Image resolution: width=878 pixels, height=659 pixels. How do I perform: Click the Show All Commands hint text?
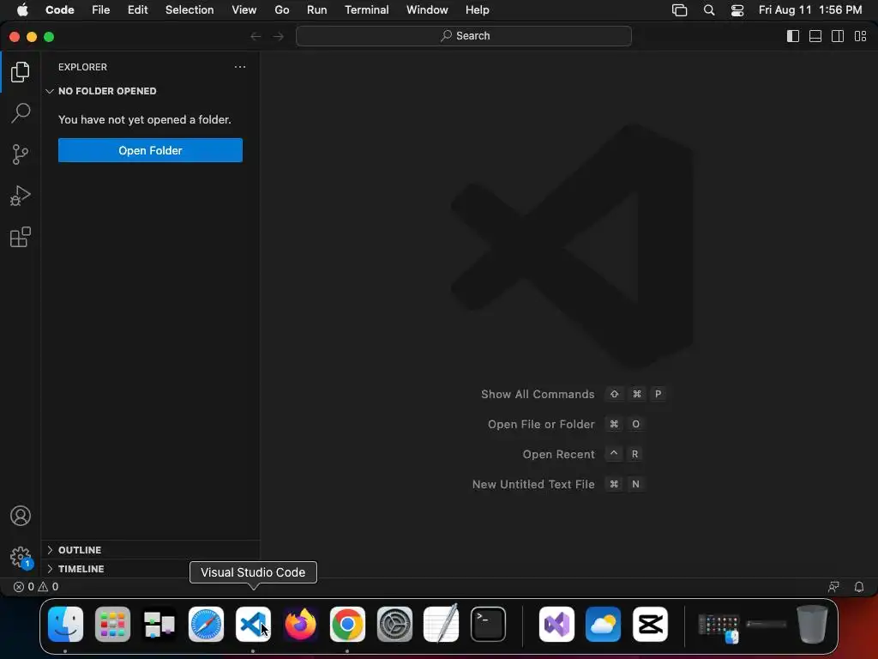pyautogui.click(x=538, y=394)
